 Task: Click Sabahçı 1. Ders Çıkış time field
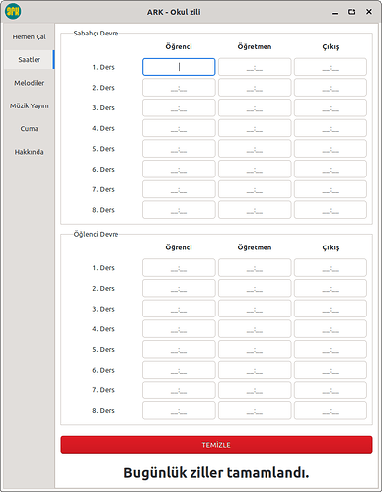coord(331,67)
